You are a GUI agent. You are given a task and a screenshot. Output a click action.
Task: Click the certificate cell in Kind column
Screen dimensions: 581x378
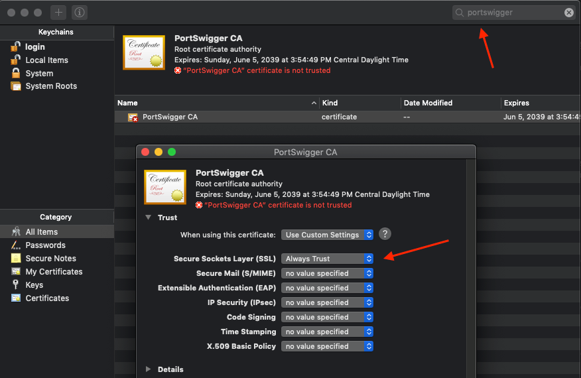pyautogui.click(x=339, y=117)
